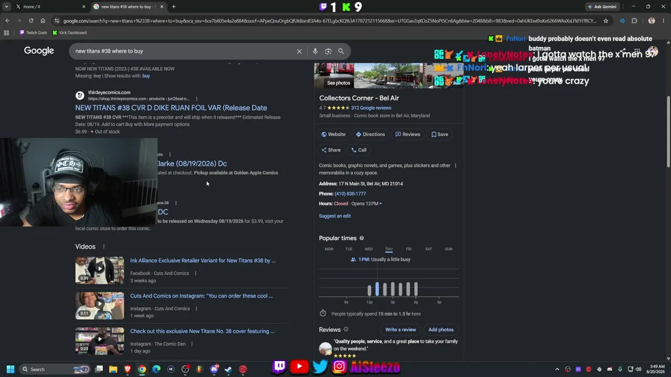The width and height of the screenshot is (671, 377).
Task: Open more options beside Collectors Corner description
Action: [x=455, y=166]
